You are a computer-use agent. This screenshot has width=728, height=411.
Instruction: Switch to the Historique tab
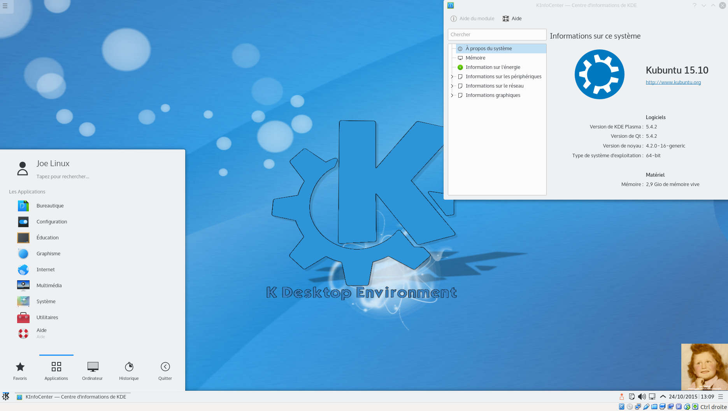[129, 371]
